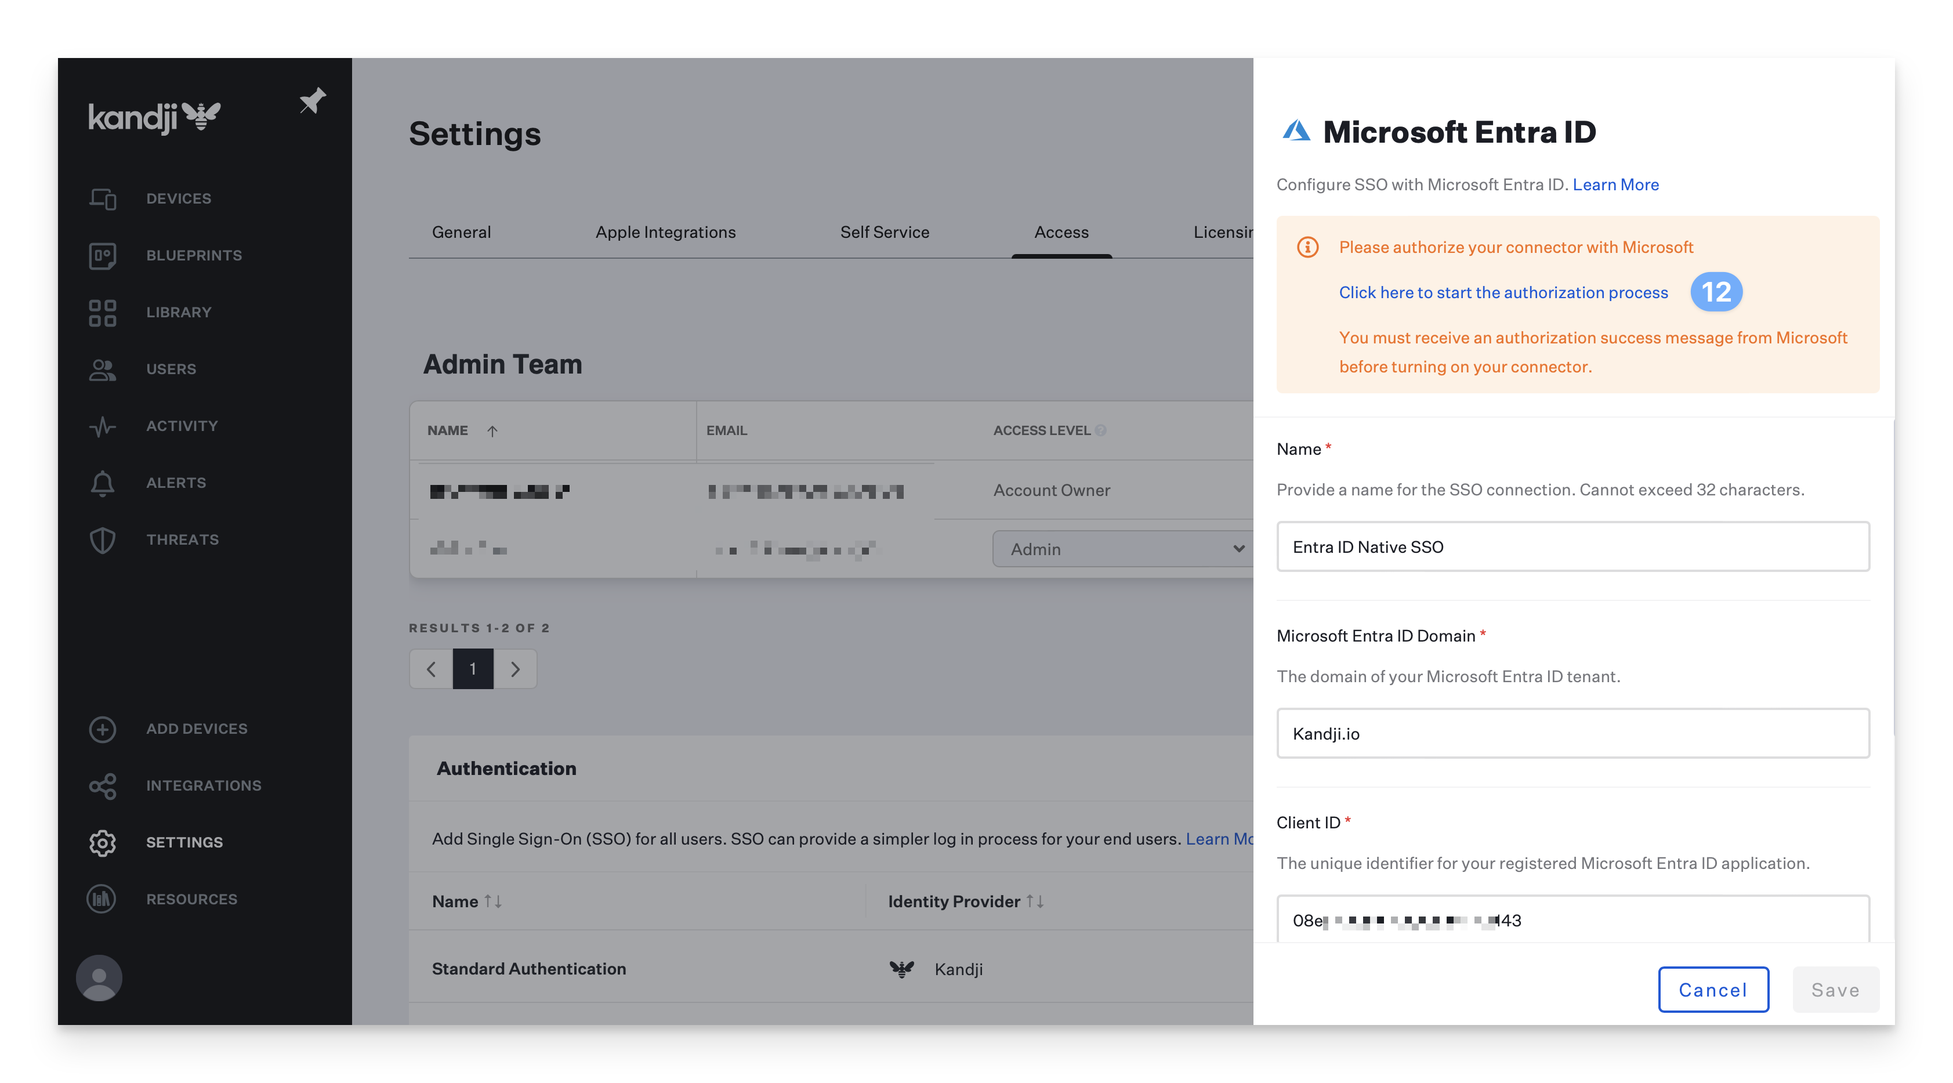This screenshot has width=1953, height=1083.
Task: Open the Resources books icon
Action: [102, 900]
